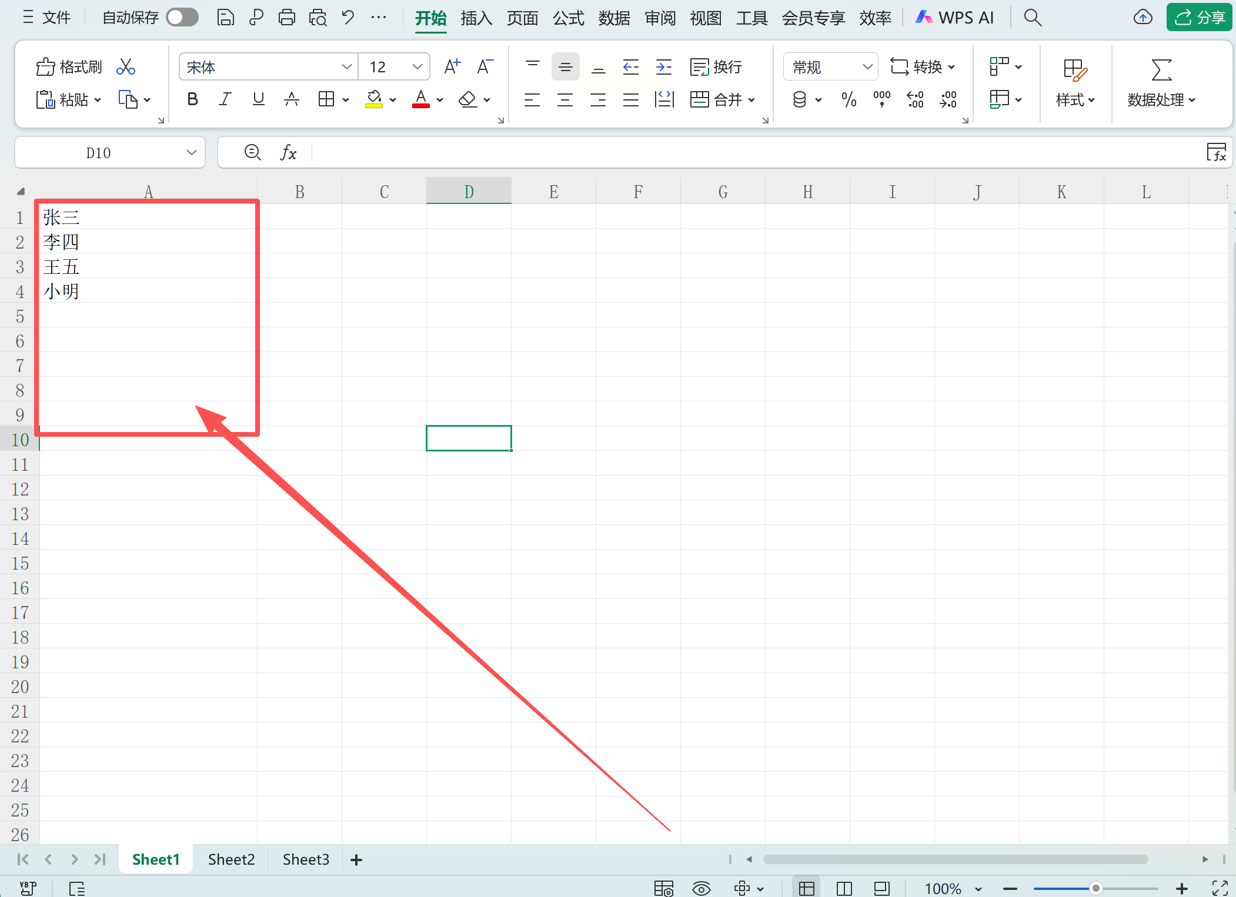The image size is (1236, 897).
Task: Click the Insert Function fx icon
Action: click(288, 153)
